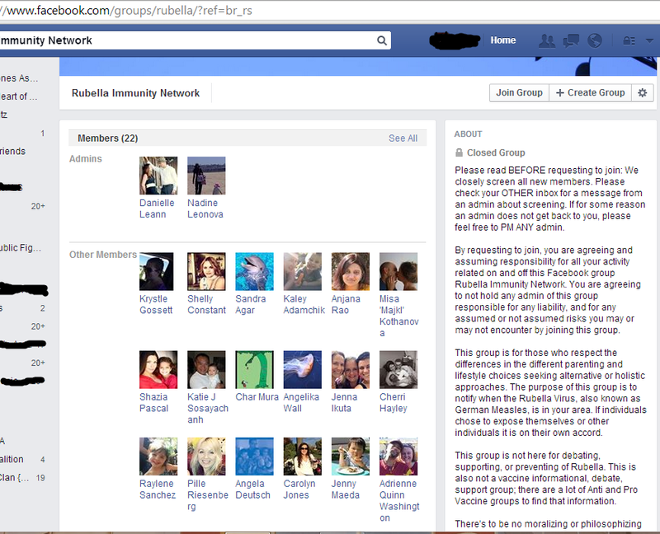This screenshot has width=660, height=534.
Task: Open Anjana Rao's profile picture
Action: pyautogui.click(x=350, y=272)
